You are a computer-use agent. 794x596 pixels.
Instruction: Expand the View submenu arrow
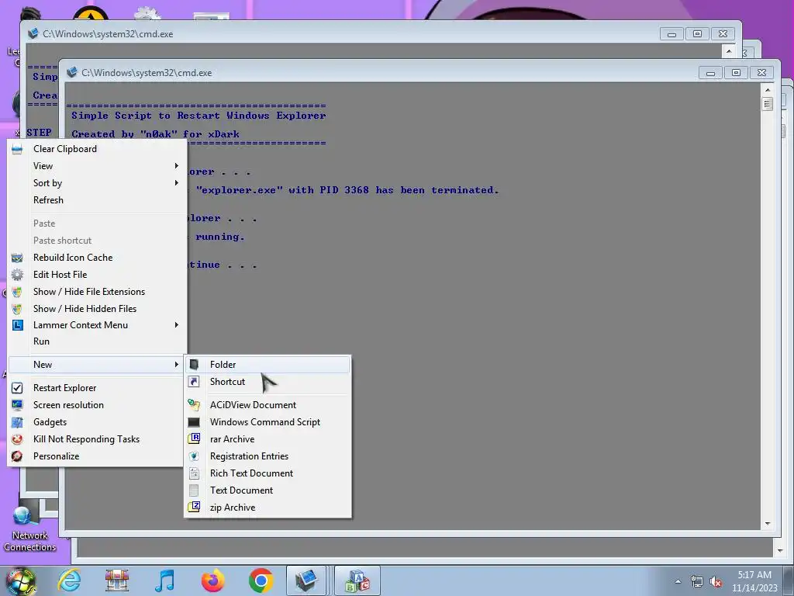tap(176, 166)
